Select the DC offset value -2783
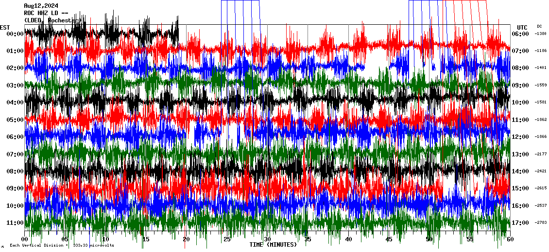 (x=540, y=223)
